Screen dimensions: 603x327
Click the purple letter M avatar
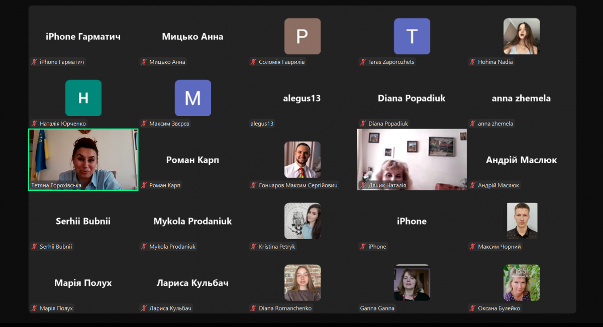coord(192,98)
